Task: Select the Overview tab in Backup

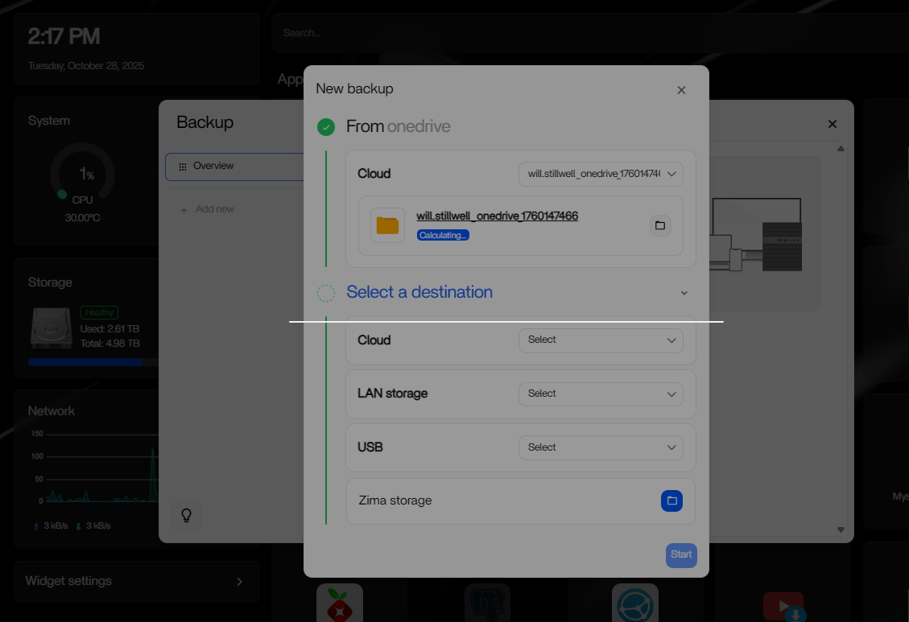Action: (233, 167)
